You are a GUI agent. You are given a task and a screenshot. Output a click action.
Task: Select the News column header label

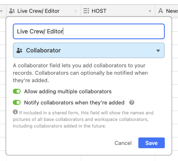tap(172, 11)
